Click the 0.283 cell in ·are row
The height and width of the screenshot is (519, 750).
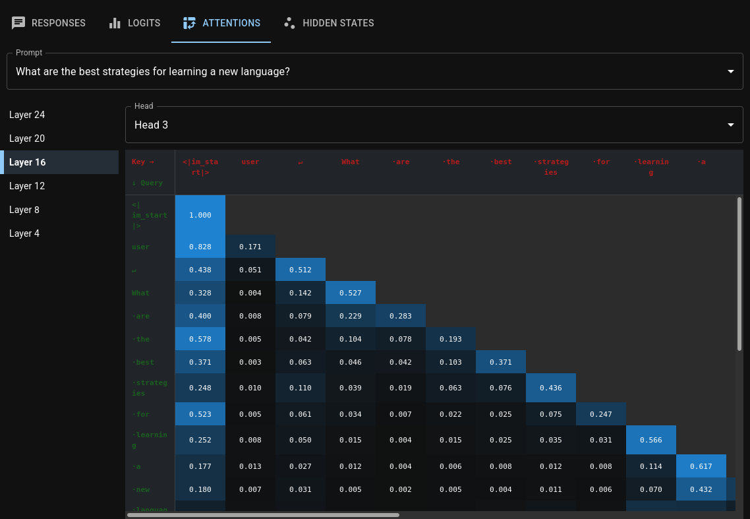coord(400,316)
